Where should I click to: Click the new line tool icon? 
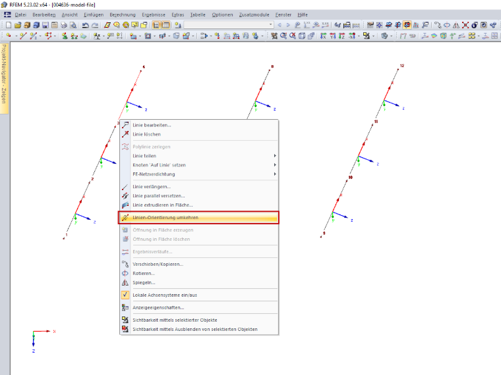point(22,36)
